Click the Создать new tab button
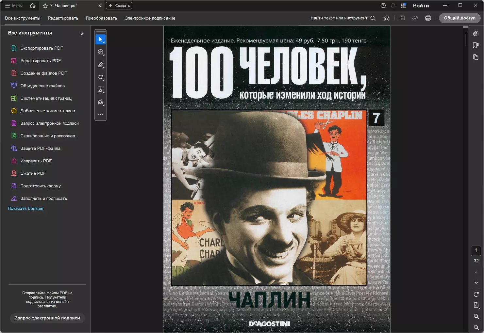The width and height of the screenshot is (484, 333). 119,6
